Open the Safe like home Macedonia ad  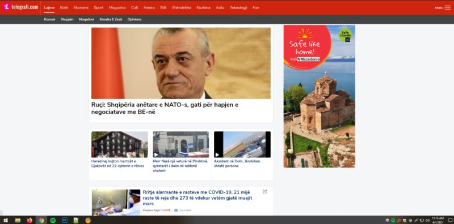320,96
